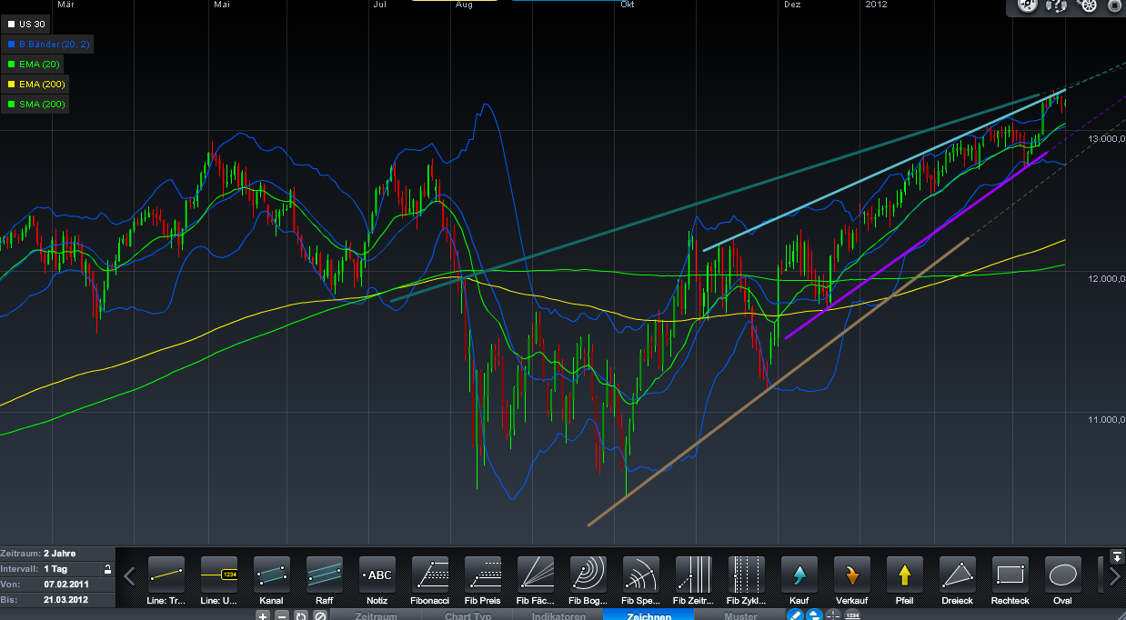Open the help headset icon
This screenshot has width=1126, height=620.
1057,6
